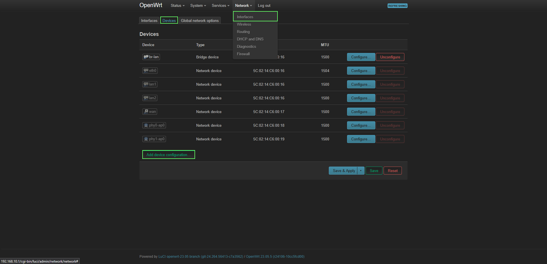
Task: Click phy0-ap0 MAC address 5C:02:14:C6:00:18
Action: point(269,125)
